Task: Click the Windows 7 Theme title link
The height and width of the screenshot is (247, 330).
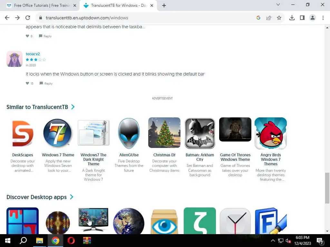Action: pyautogui.click(x=58, y=155)
